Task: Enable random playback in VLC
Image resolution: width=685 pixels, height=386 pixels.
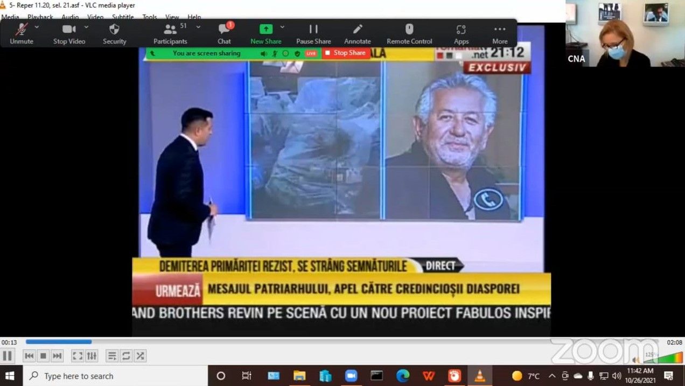Action: tap(140, 355)
